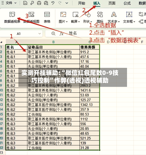Click cell with value 40.04

[90, 66]
